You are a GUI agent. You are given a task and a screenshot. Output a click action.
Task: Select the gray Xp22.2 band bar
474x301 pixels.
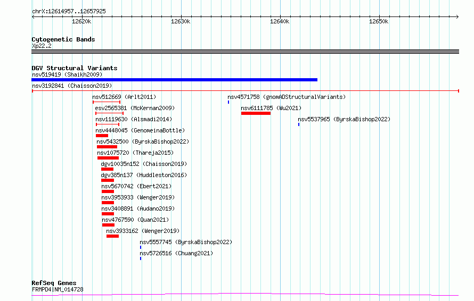click(x=245, y=52)
